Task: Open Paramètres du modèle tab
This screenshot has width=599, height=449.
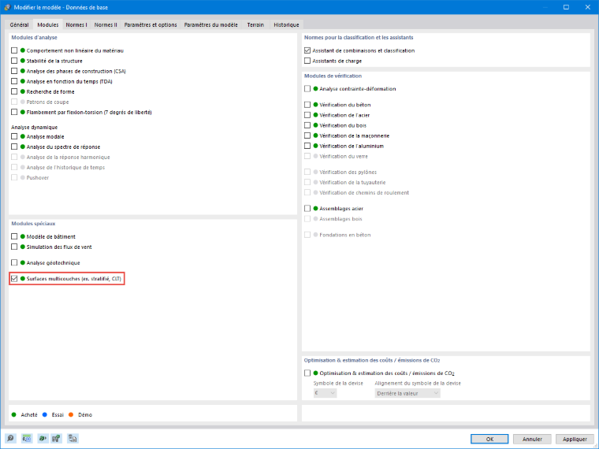Action: pos(211,25)
